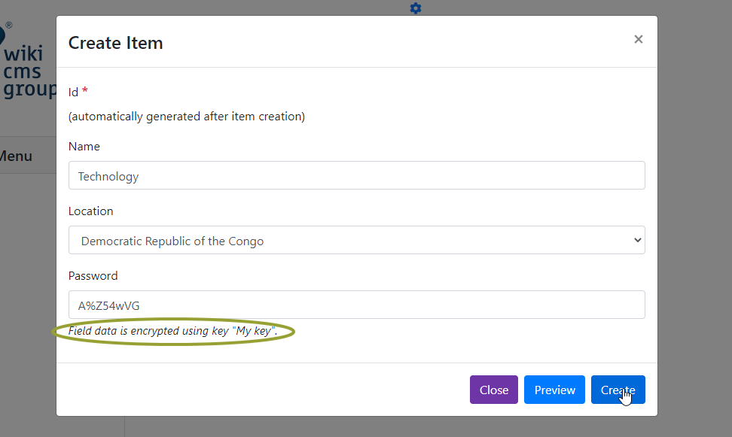Click the Create Item dialog title
The height and width of the screenshot is (437, 732).
(x=116, y=43)
